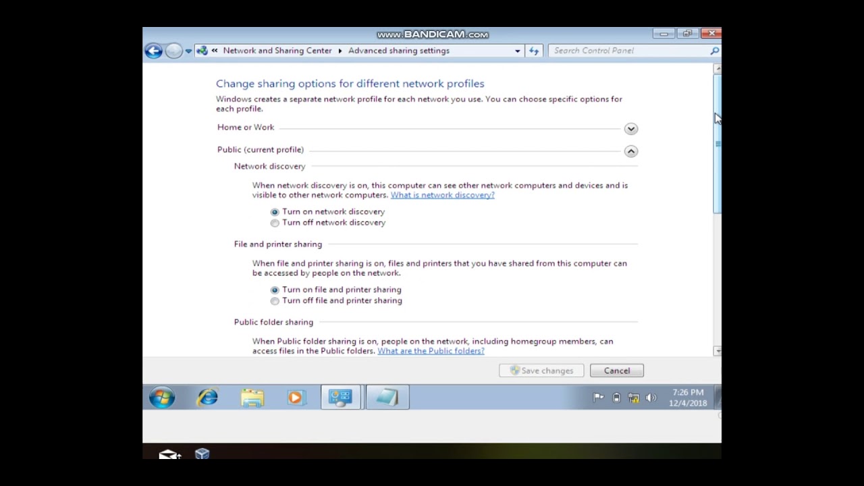The image size is (864, 486).
Task: Open the recent pages dropdown arrow
Action: [x=188, y=51]
